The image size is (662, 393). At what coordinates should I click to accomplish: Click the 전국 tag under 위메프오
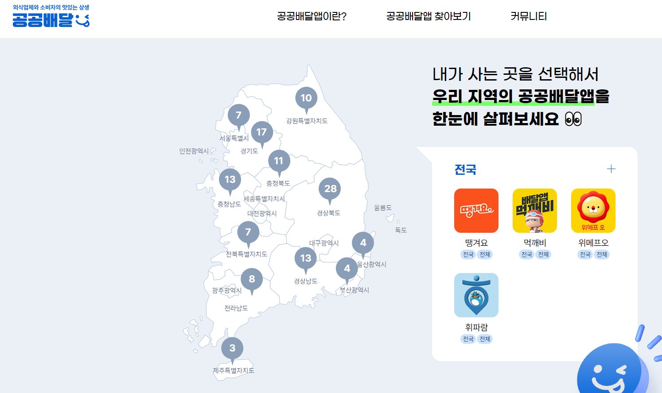click(x=585, y=254)
